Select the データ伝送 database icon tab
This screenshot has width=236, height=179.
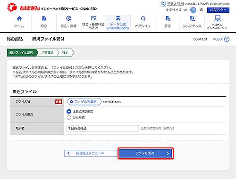pyautogui.click(x=118, y=18)
